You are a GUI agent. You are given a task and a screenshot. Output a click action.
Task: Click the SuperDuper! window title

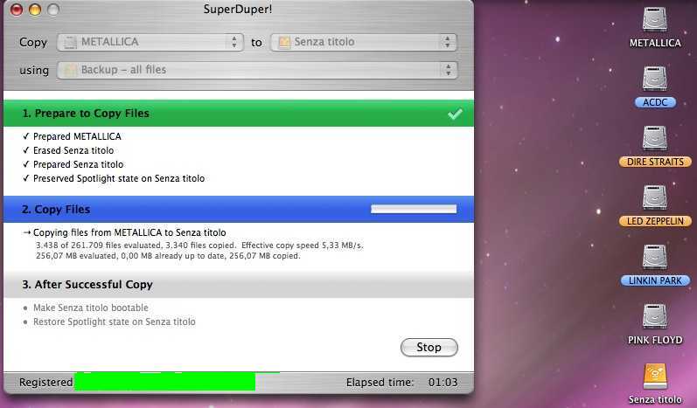tap(238, 9)
